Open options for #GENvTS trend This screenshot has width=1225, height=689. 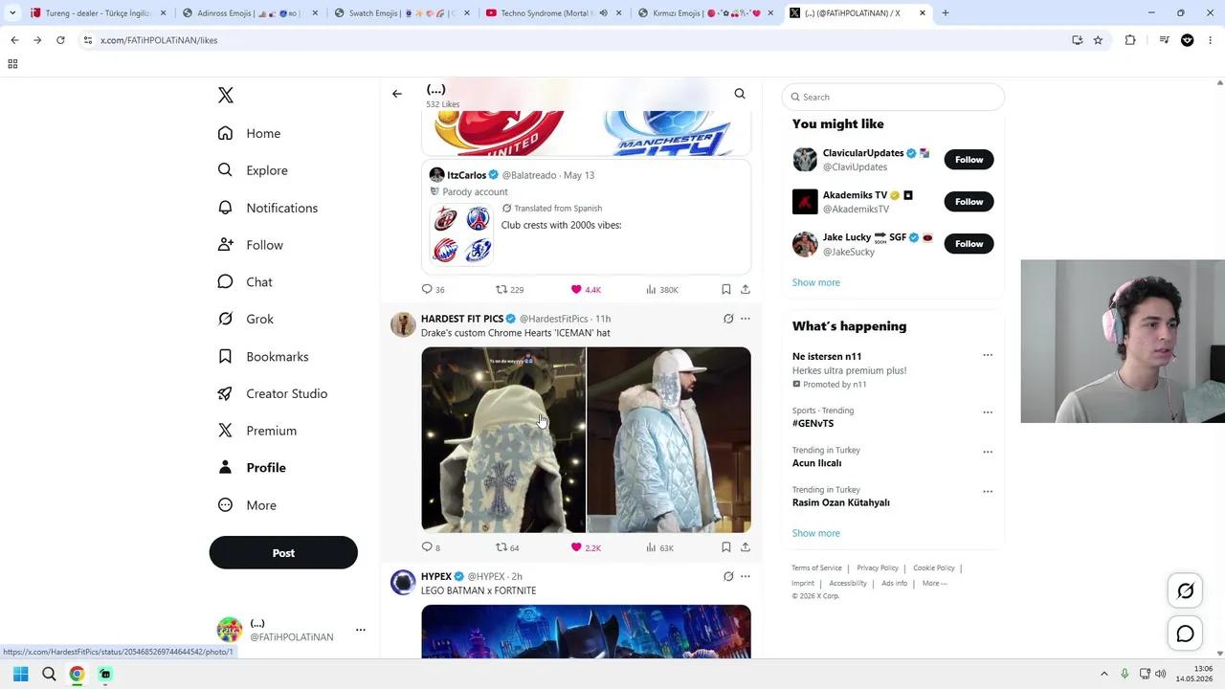click(988, 412)
